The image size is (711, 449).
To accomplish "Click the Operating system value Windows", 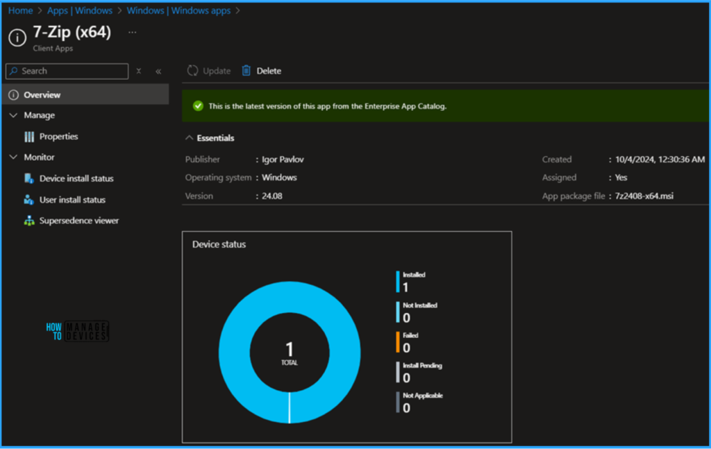I will pos(279,178).
